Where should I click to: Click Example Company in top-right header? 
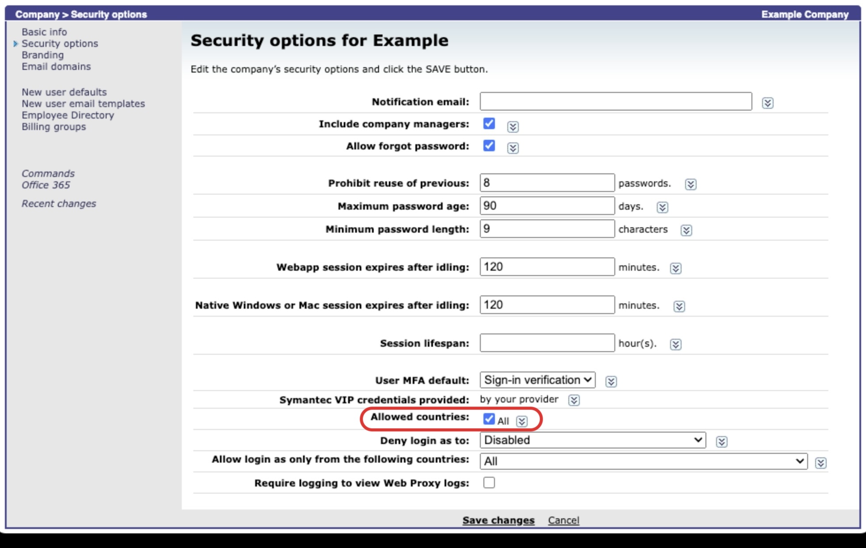click(x=805, y=14)
